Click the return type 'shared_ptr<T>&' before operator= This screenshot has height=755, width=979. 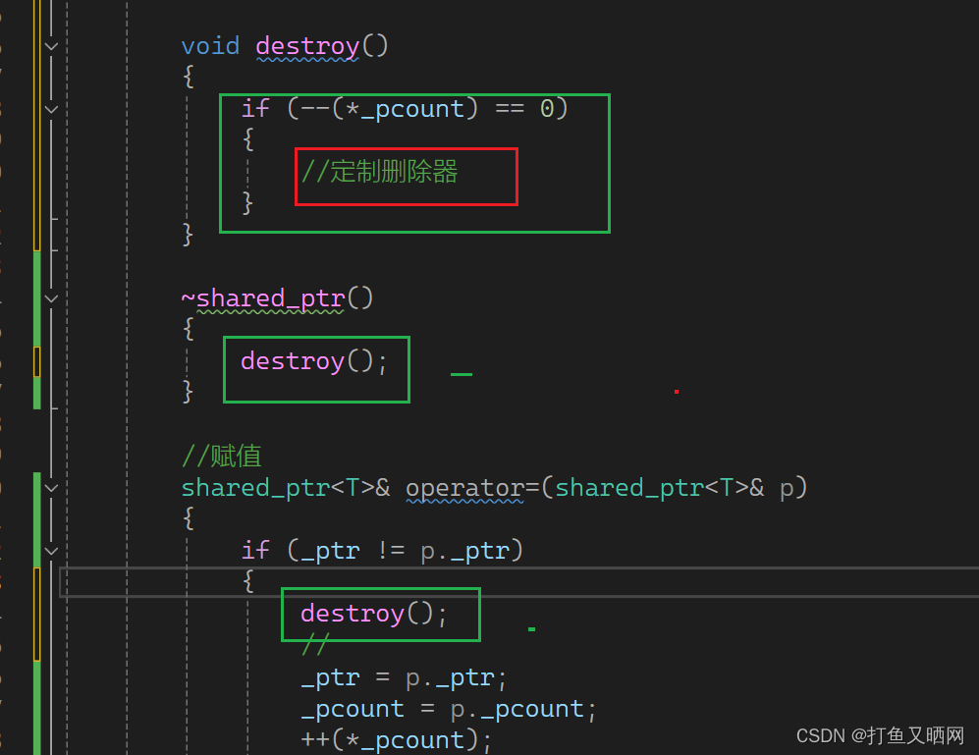286,488
